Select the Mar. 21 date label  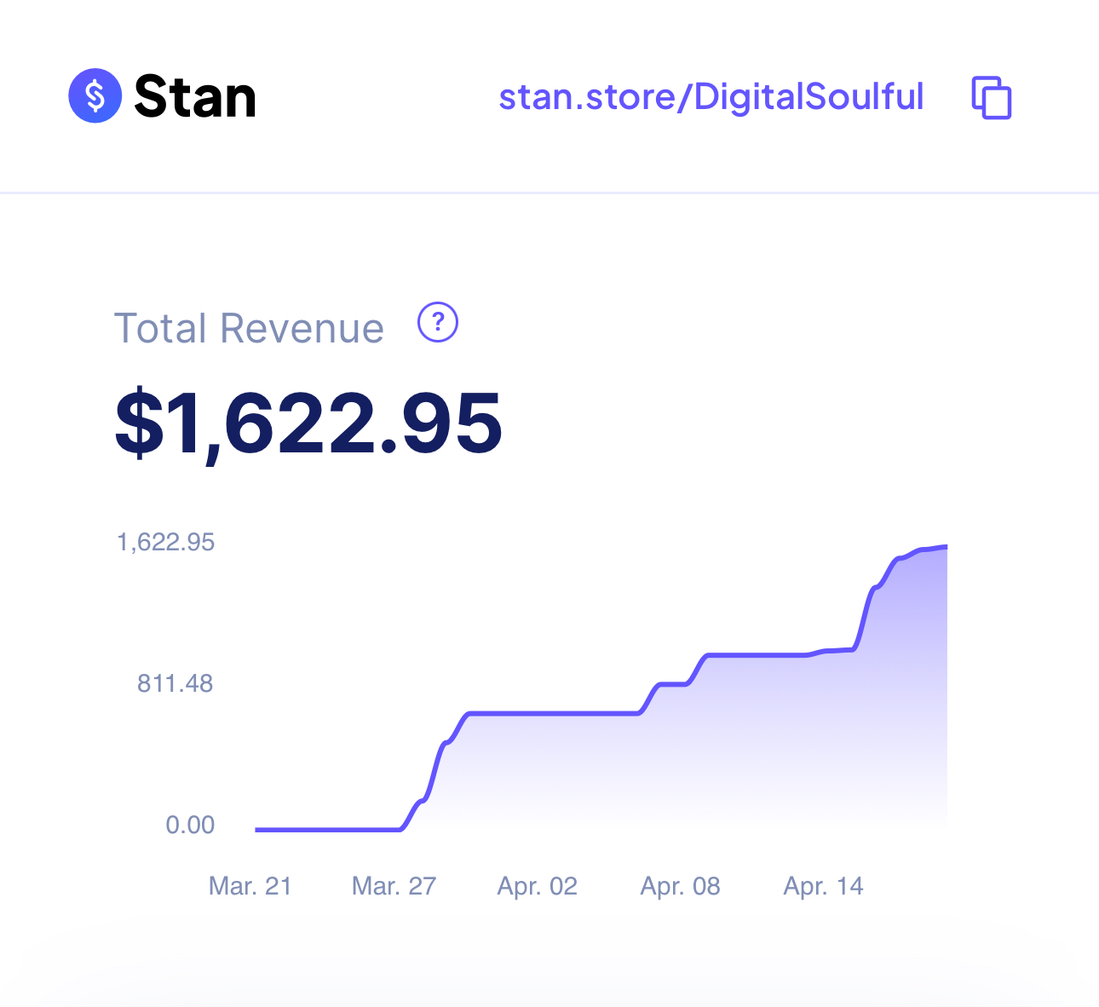[x=250, y=886]
